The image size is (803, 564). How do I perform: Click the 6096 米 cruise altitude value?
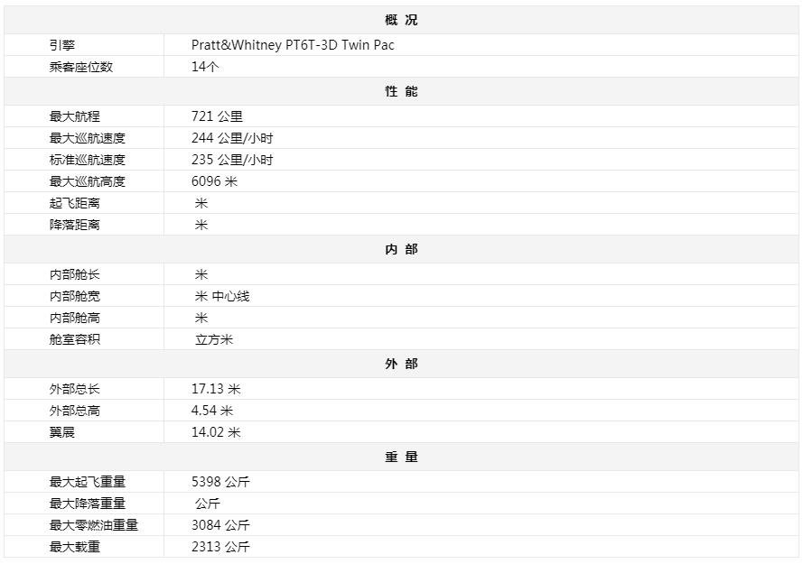click(x=215, y=181)
